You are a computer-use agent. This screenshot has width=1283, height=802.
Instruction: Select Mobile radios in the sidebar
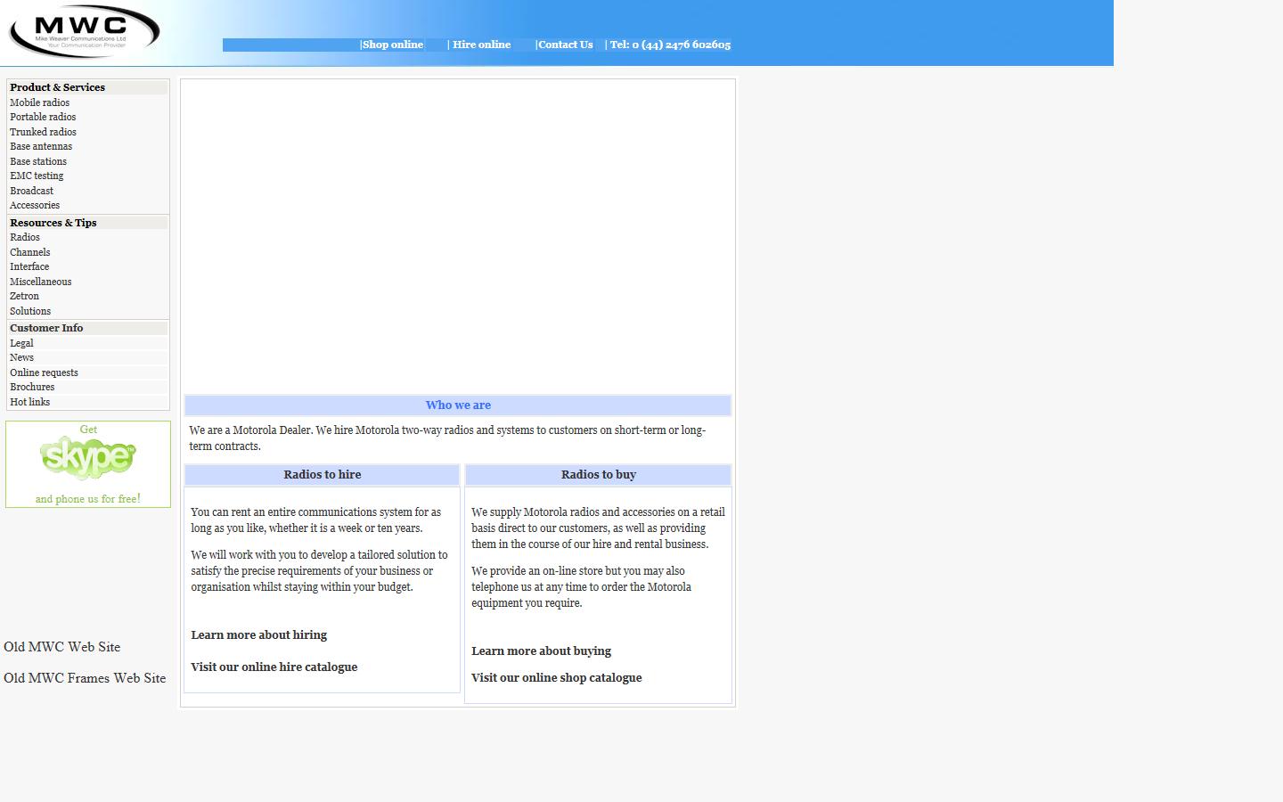[39, 102]
